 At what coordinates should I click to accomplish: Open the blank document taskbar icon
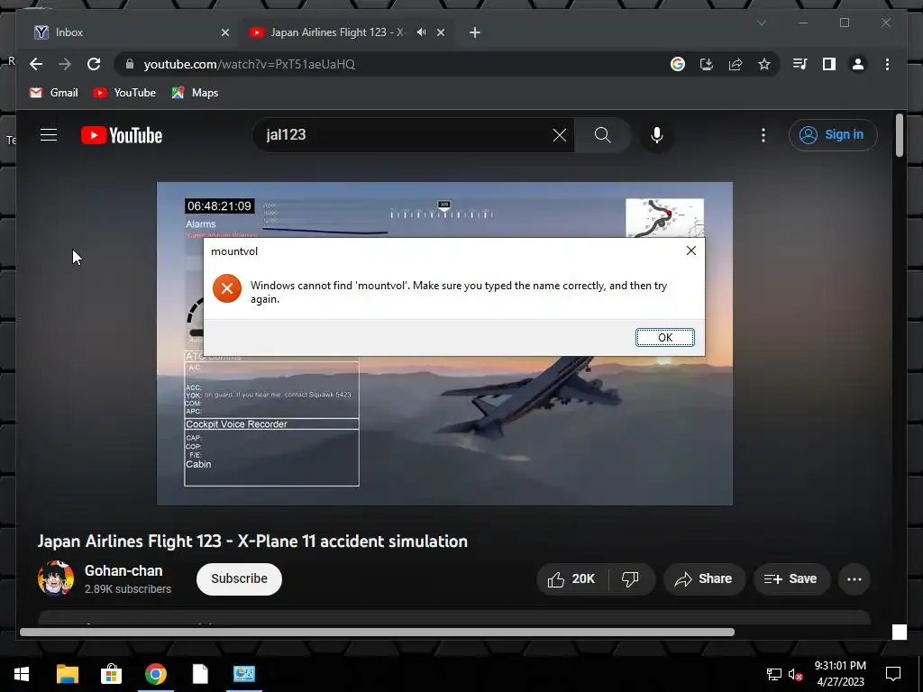pos(200,674)
